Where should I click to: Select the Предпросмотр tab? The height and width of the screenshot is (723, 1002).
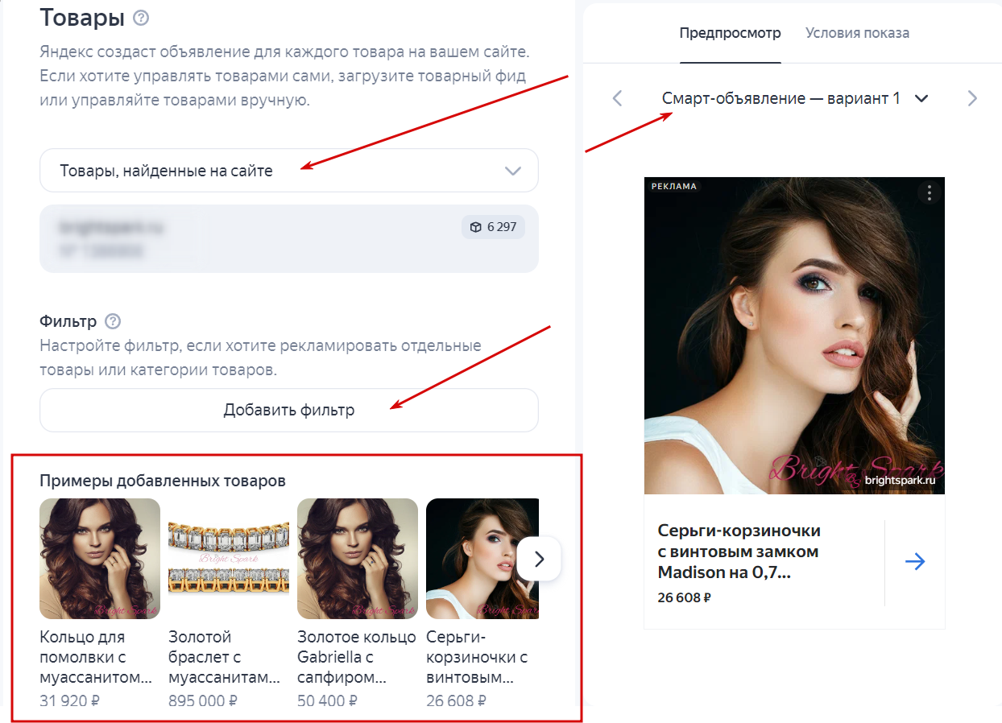(730, 33)
